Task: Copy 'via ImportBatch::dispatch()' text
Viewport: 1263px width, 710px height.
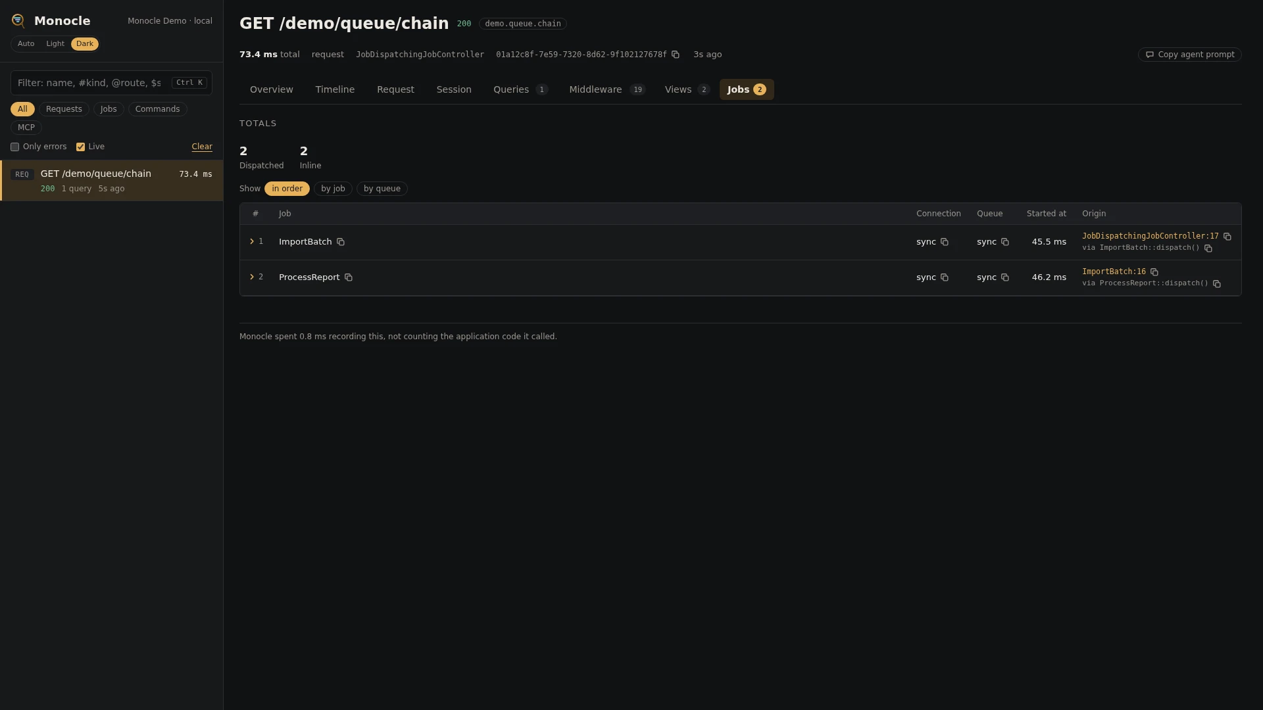Action: pyautogui.click(x=1208, y=248)
